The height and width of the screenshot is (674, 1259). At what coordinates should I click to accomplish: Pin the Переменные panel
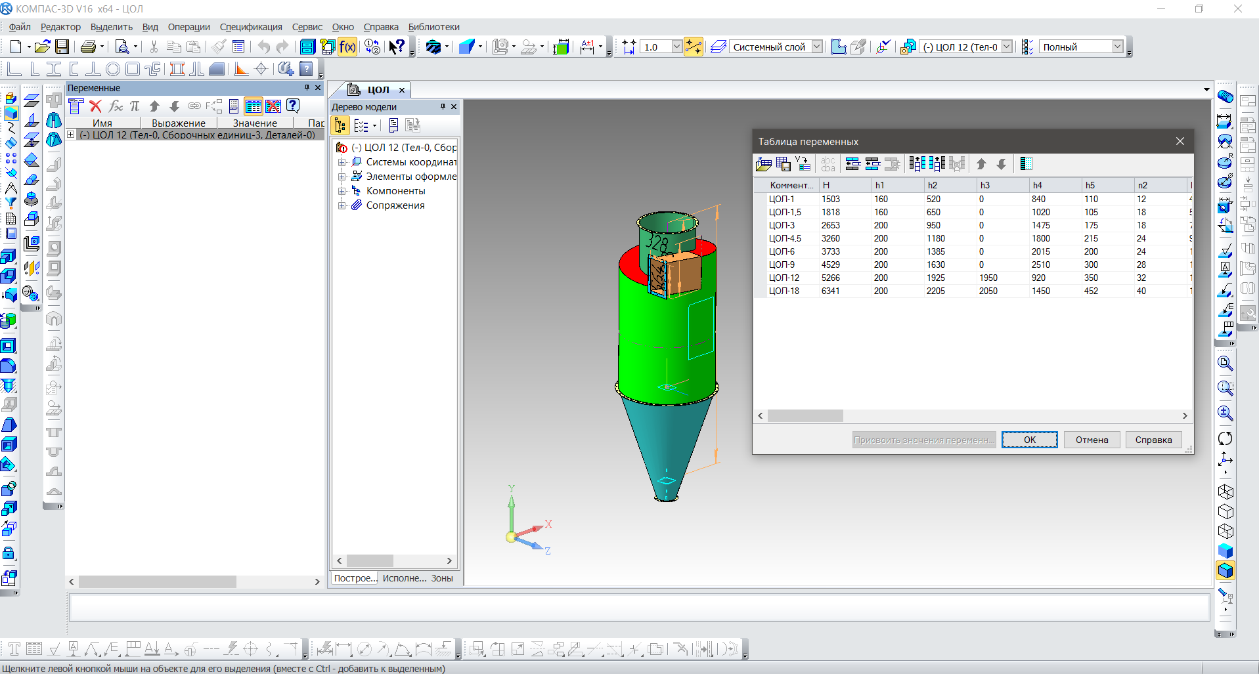tap(307, 87)
